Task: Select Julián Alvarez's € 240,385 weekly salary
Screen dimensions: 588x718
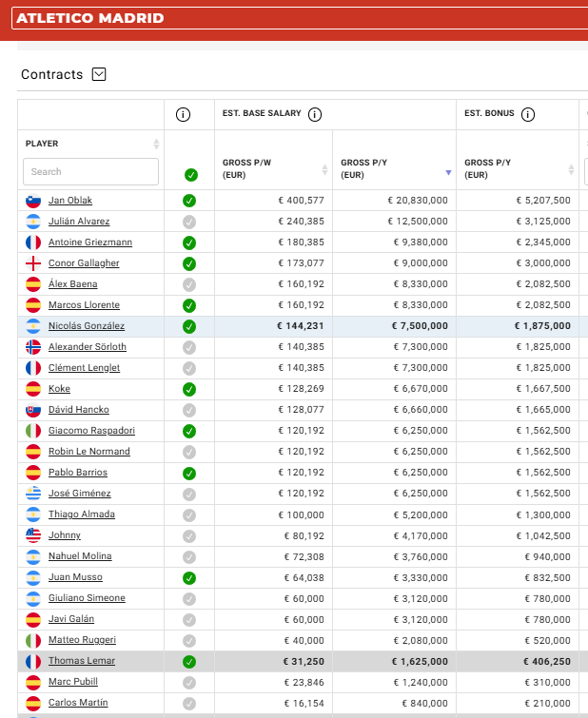Action: click(301, 222)
